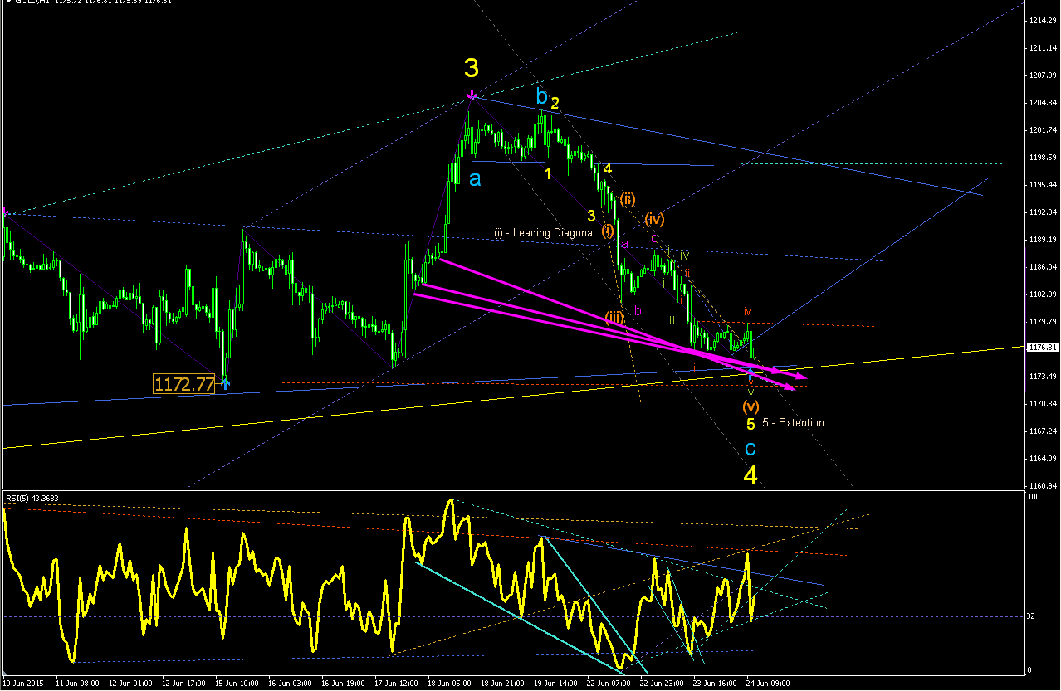Click the 1195.44 price axis label
Viewport: 1061px width, 691px height.
click(1044, 185)
